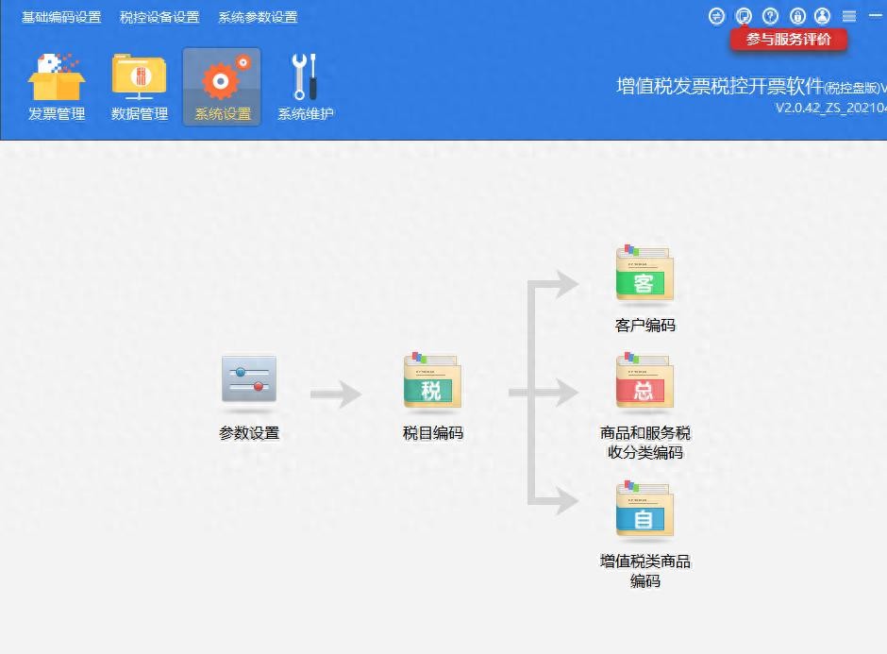Open the 税目编码 folder icon
This screenshot has height=654, width=887.
point(432,381)
